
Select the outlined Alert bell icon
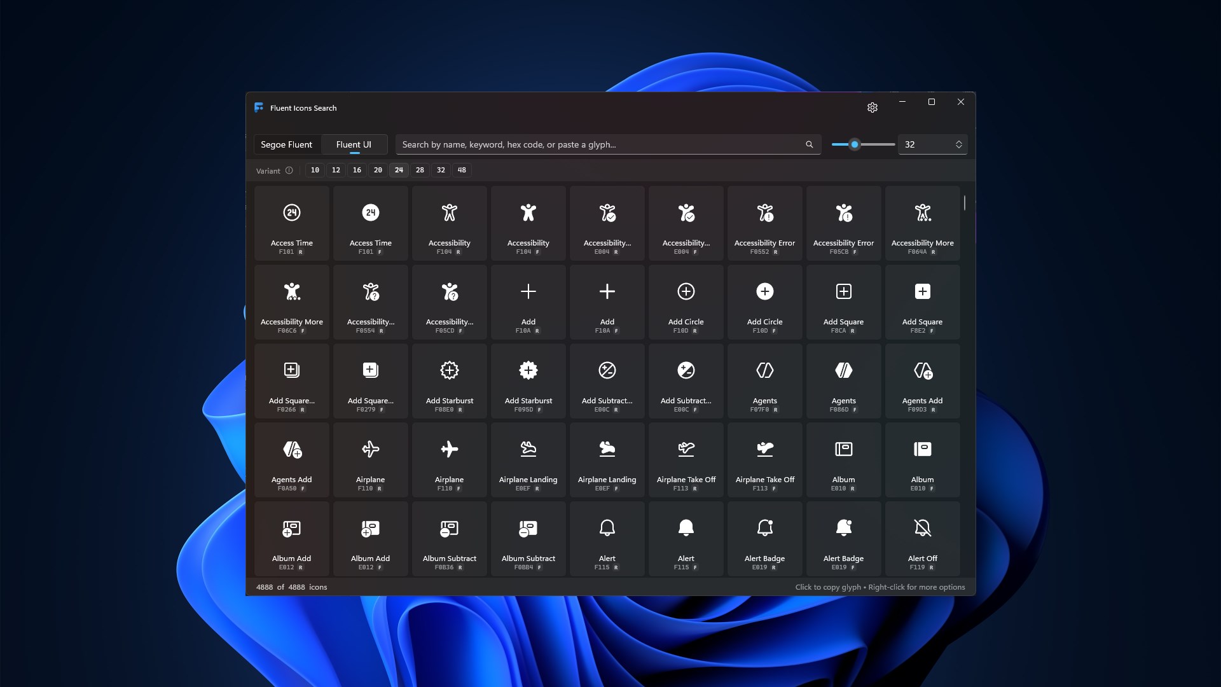pos(607,539)
